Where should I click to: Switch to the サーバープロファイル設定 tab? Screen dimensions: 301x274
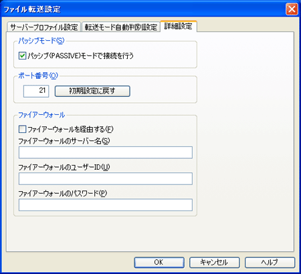(43, 27)
